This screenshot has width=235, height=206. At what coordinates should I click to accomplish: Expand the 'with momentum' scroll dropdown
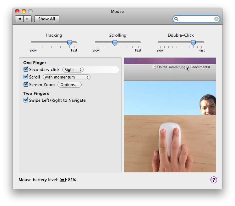[x=67, y=77]
